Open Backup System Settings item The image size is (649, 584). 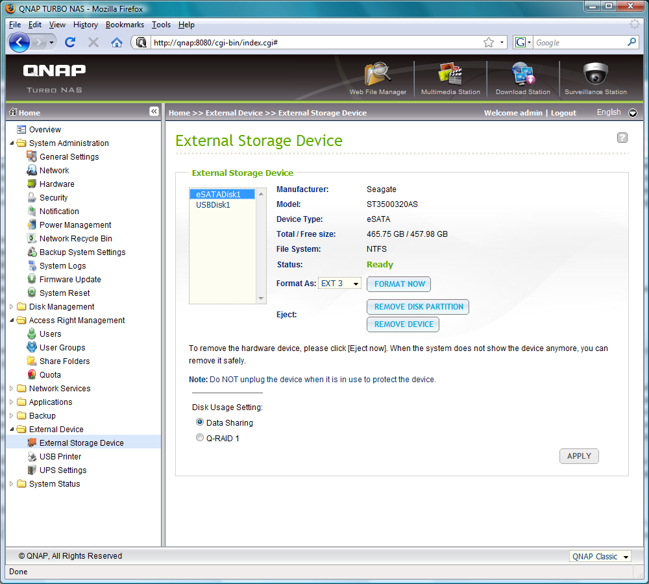(x=82, y=252)
